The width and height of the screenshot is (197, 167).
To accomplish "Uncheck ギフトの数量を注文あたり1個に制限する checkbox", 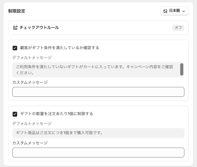I will [x=15, y=114].
